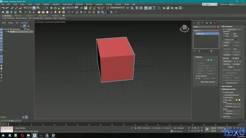
Task: Click the Play Animation button
Action: click(x=195, y=128)
